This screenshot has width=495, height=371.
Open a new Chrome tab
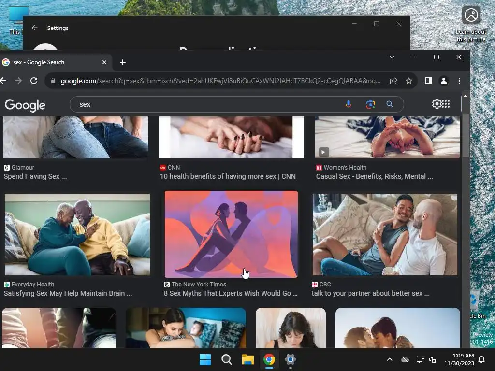(123, 62)
